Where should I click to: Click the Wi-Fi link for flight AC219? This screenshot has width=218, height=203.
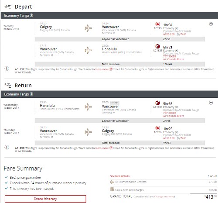click(183, 34)
